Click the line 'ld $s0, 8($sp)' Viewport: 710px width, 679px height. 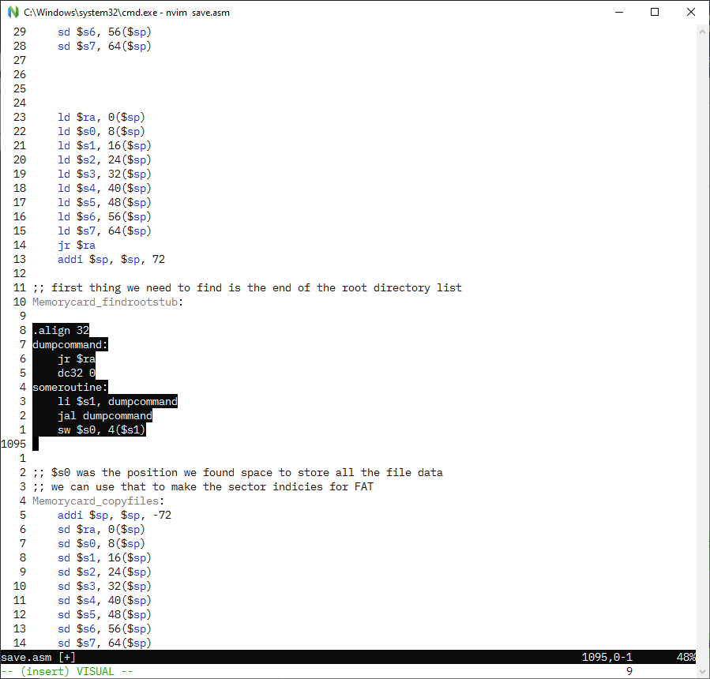[101, 131]
